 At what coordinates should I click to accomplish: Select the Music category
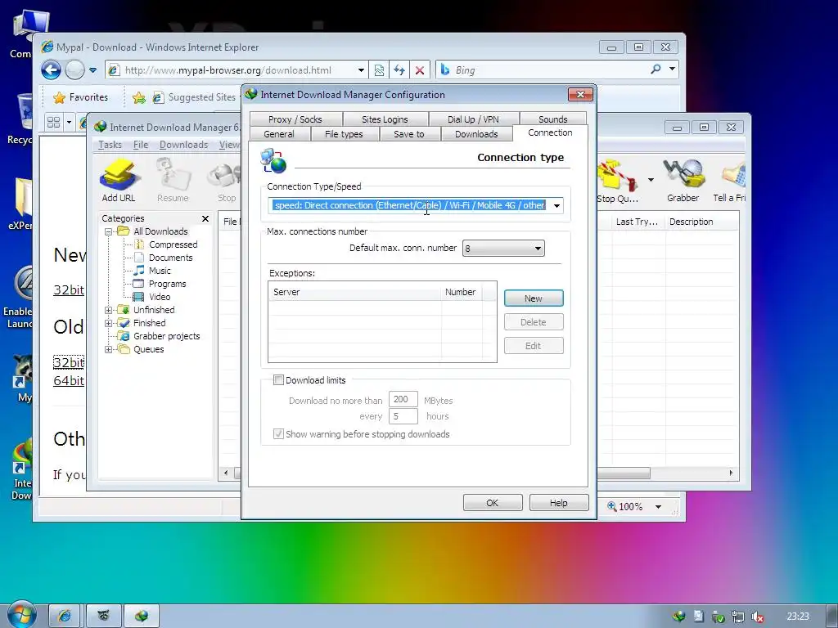pos(160,271)
